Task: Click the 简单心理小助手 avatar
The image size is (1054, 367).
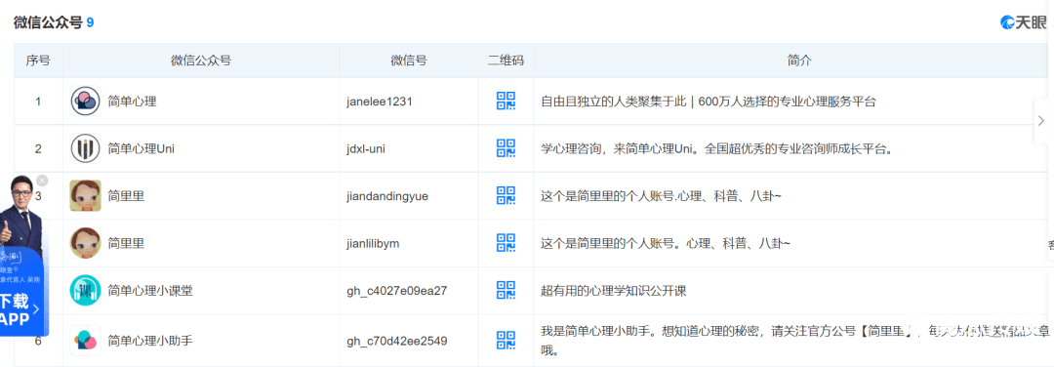Action: tap(85, 340)
